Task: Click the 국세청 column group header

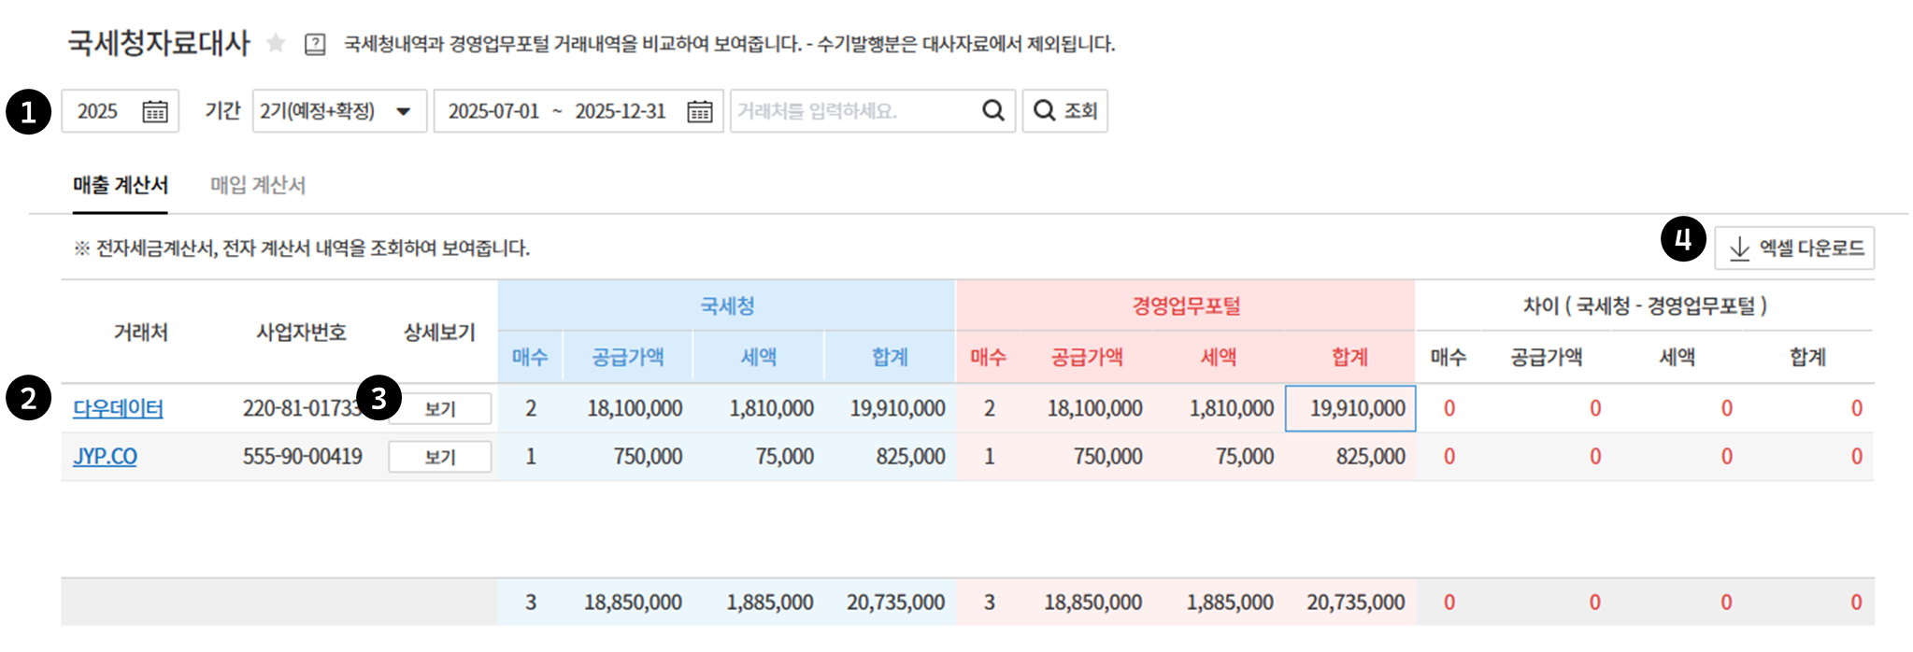Action: point(726,305)
